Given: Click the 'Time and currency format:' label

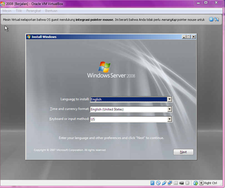Looking at the screenshot, I should [x=69, y=109].
